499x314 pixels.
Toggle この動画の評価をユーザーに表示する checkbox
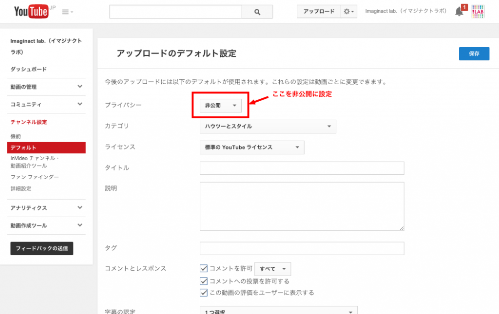(204, 293)
